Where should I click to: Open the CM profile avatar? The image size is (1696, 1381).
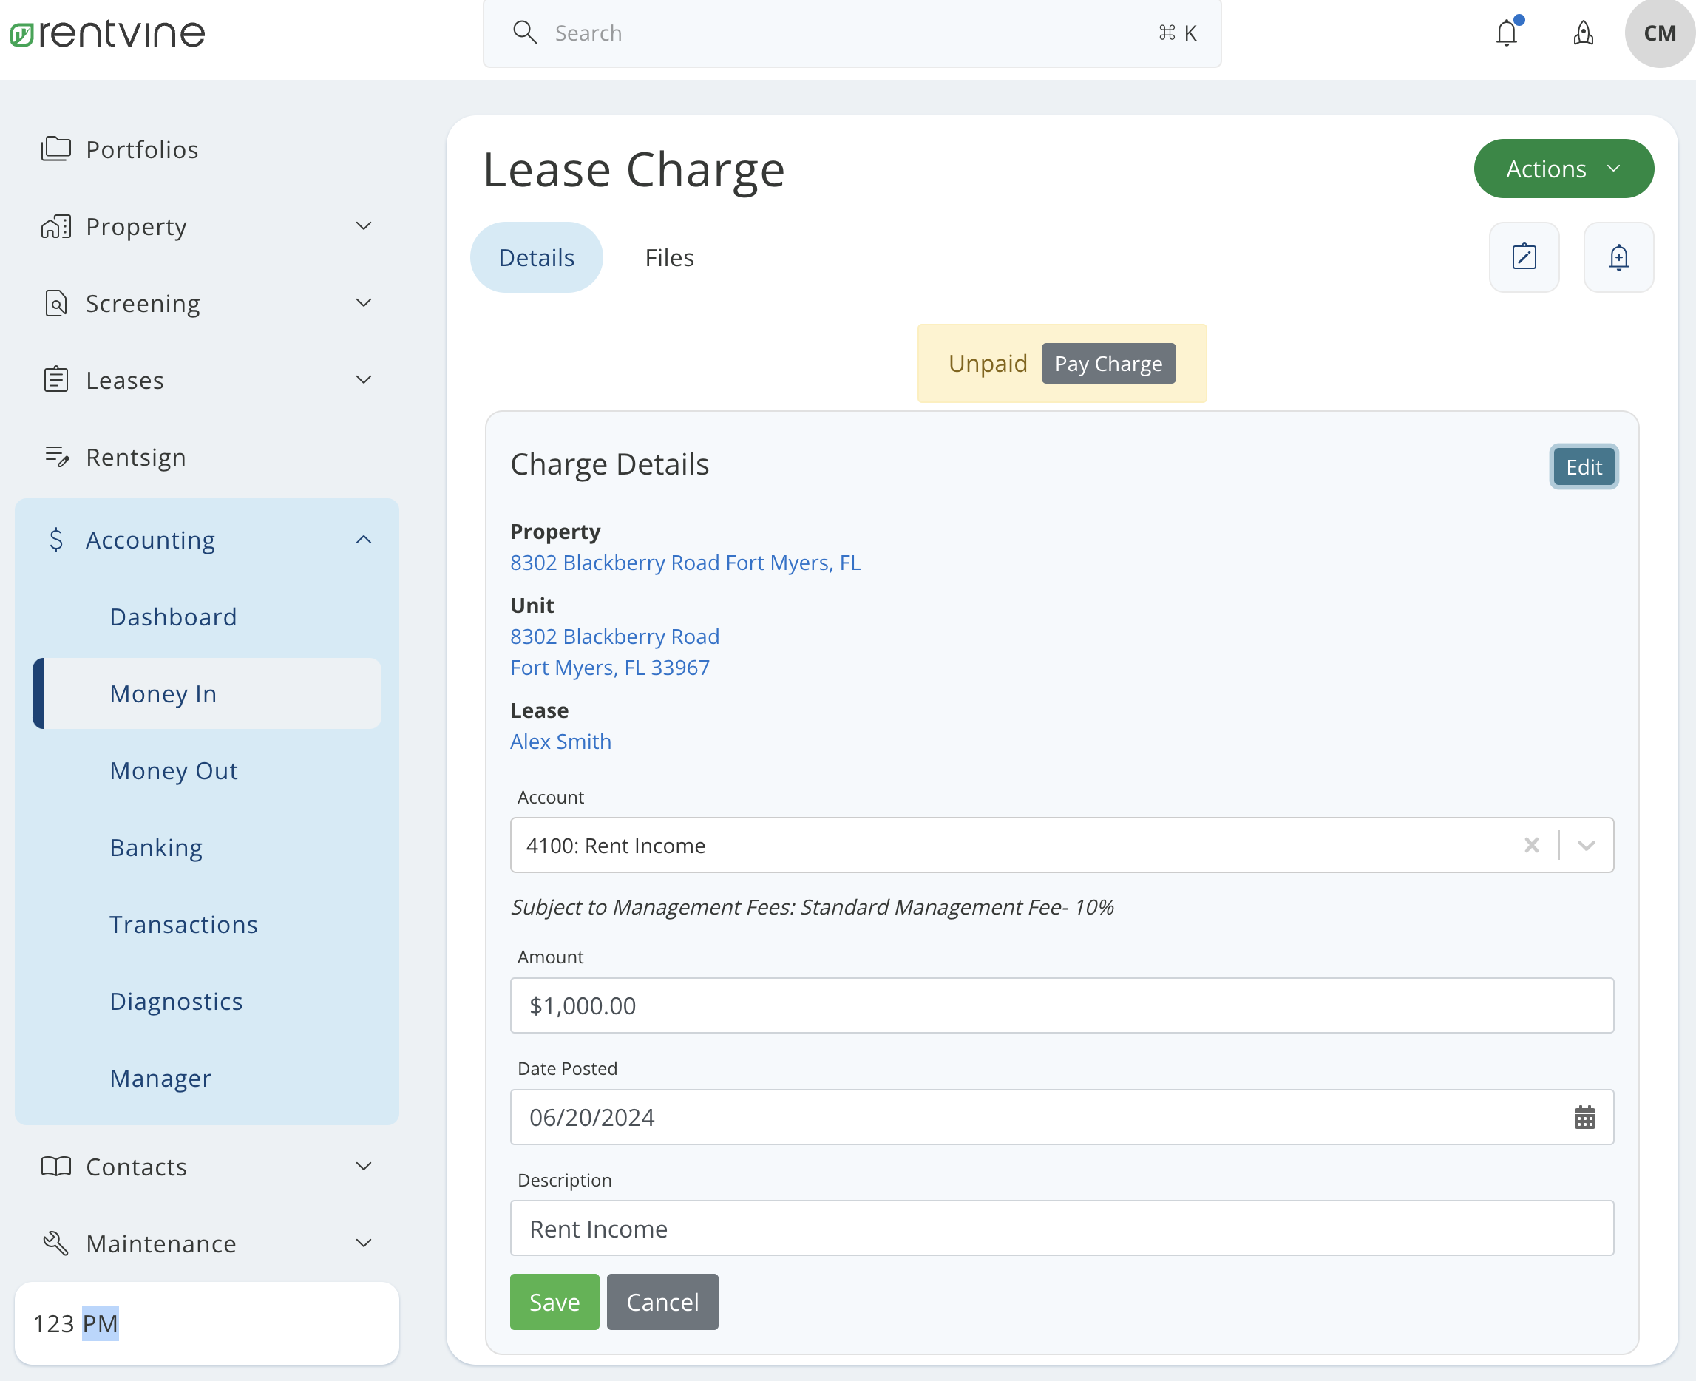[1658, 33]
